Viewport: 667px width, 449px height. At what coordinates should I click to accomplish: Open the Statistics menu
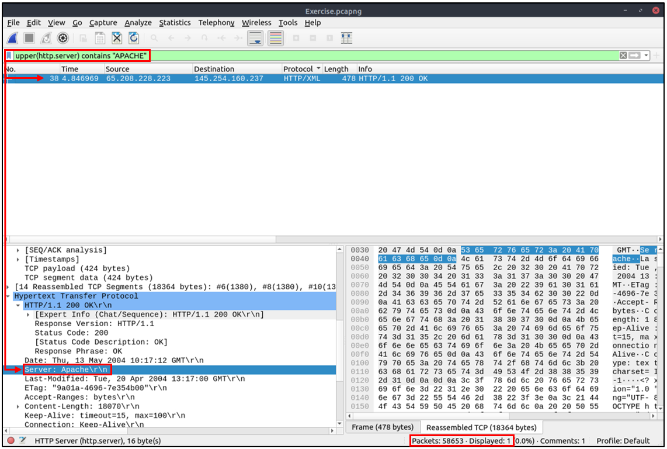pyautogui.click(x=175, y=23)
